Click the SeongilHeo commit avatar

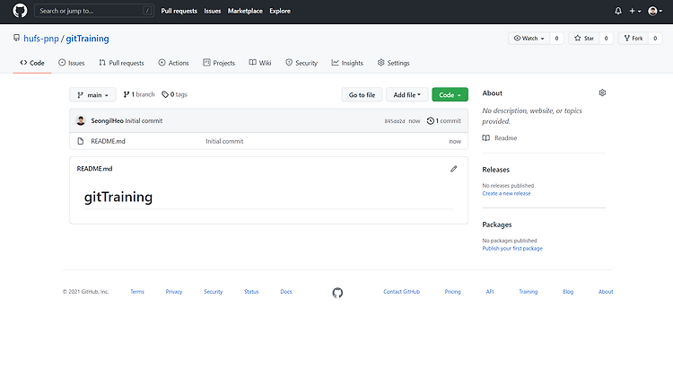81,120
